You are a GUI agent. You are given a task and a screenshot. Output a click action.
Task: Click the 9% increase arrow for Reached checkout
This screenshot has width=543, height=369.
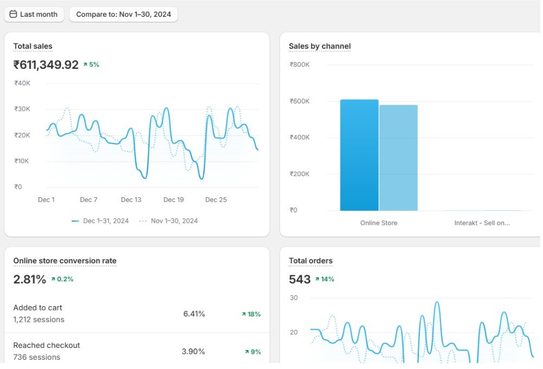(x=247, y=352)
